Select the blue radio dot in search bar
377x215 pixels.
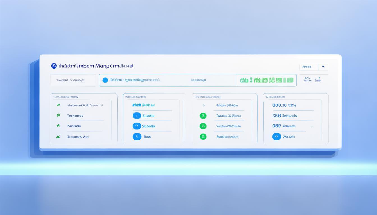tap(105, 80)
